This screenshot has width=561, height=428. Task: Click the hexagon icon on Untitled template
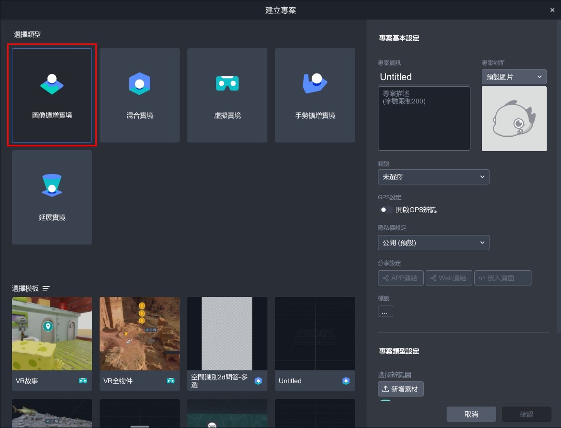tap(346, 381)
